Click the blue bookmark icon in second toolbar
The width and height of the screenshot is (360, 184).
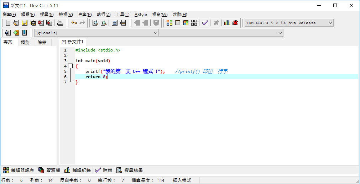point(25,33)
